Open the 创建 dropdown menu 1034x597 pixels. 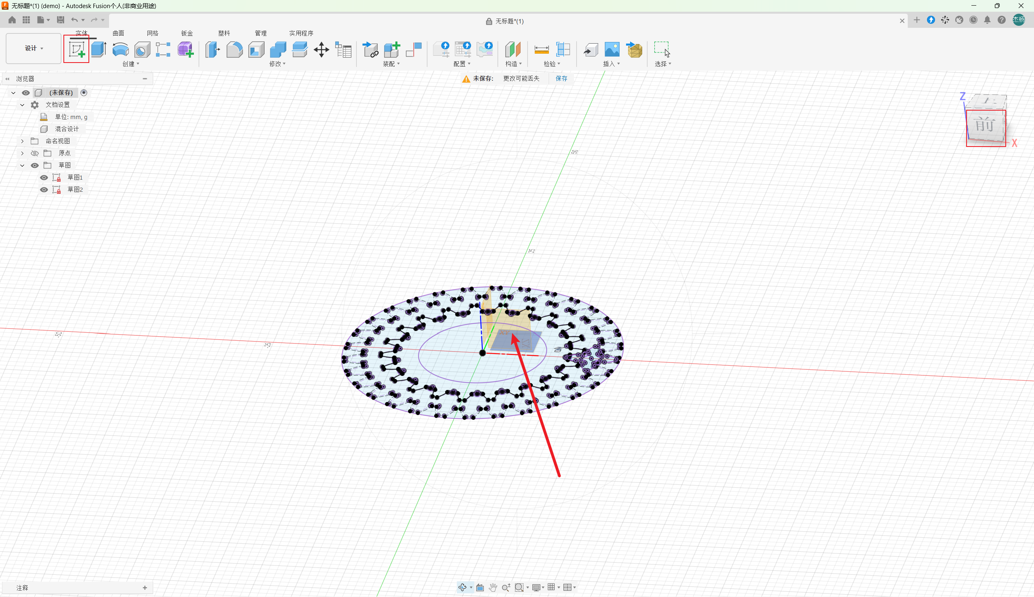pyautogui.click(x=131, y=64)
